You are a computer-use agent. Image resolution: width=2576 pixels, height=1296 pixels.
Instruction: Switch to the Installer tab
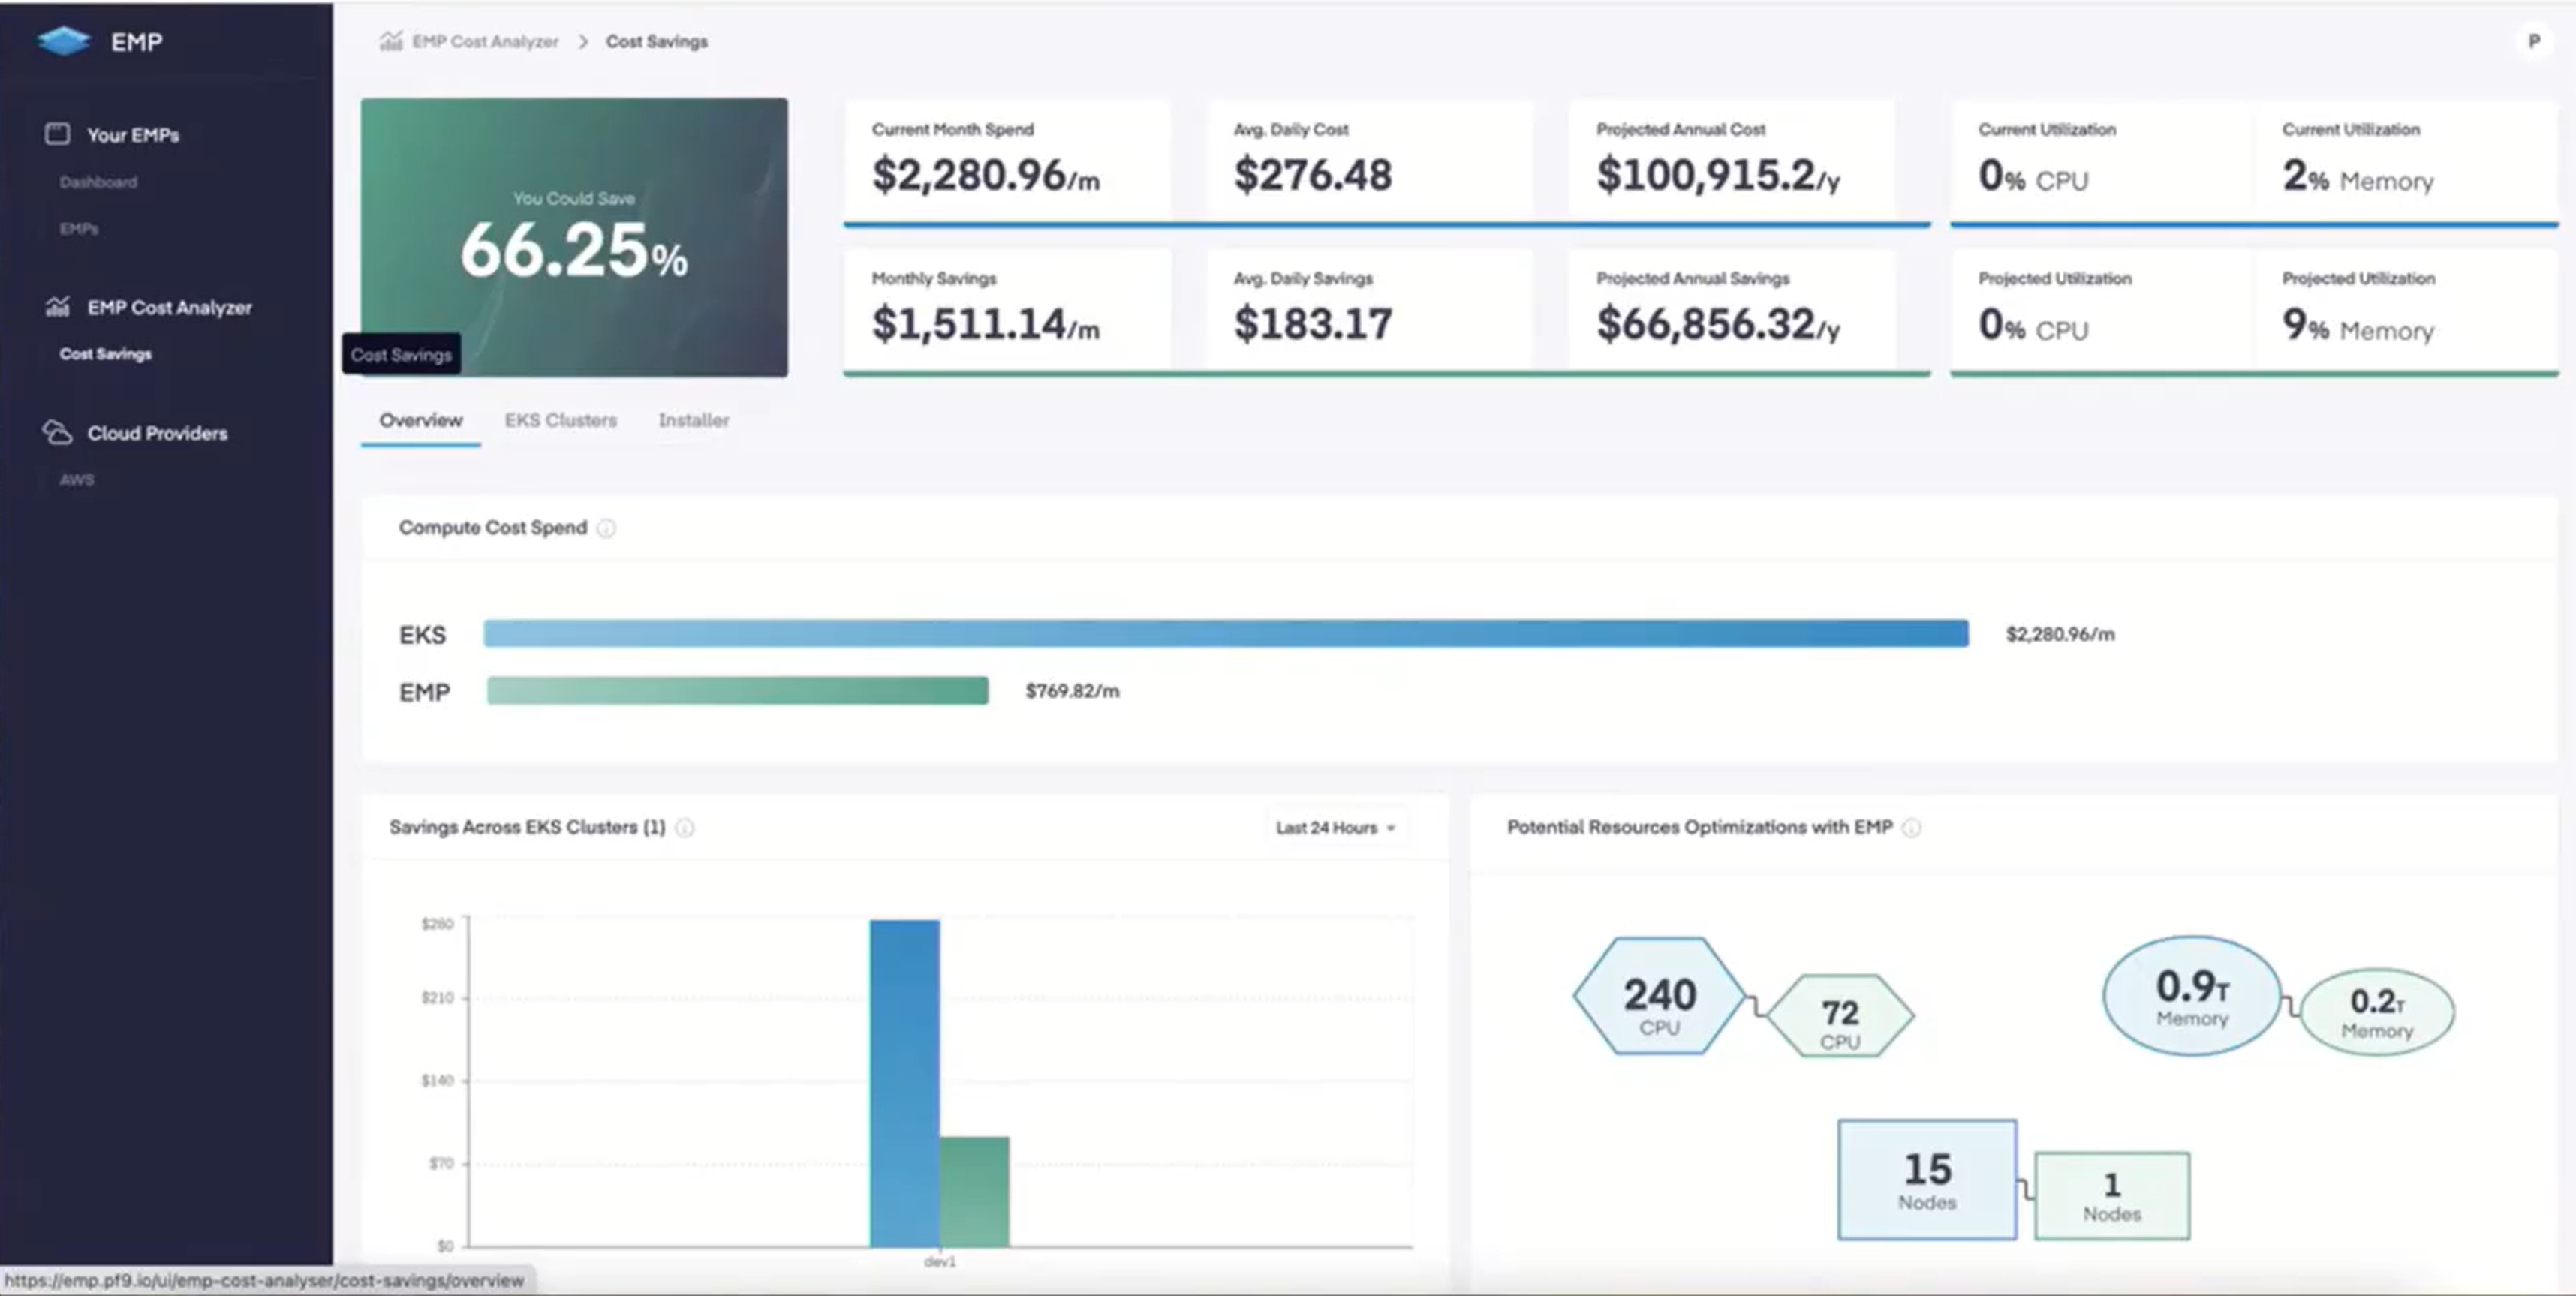[x=693, y=420]
